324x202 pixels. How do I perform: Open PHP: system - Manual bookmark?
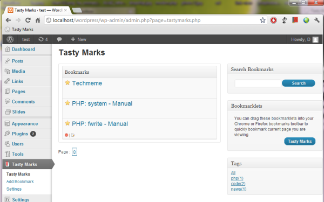(x=102, y=103)
